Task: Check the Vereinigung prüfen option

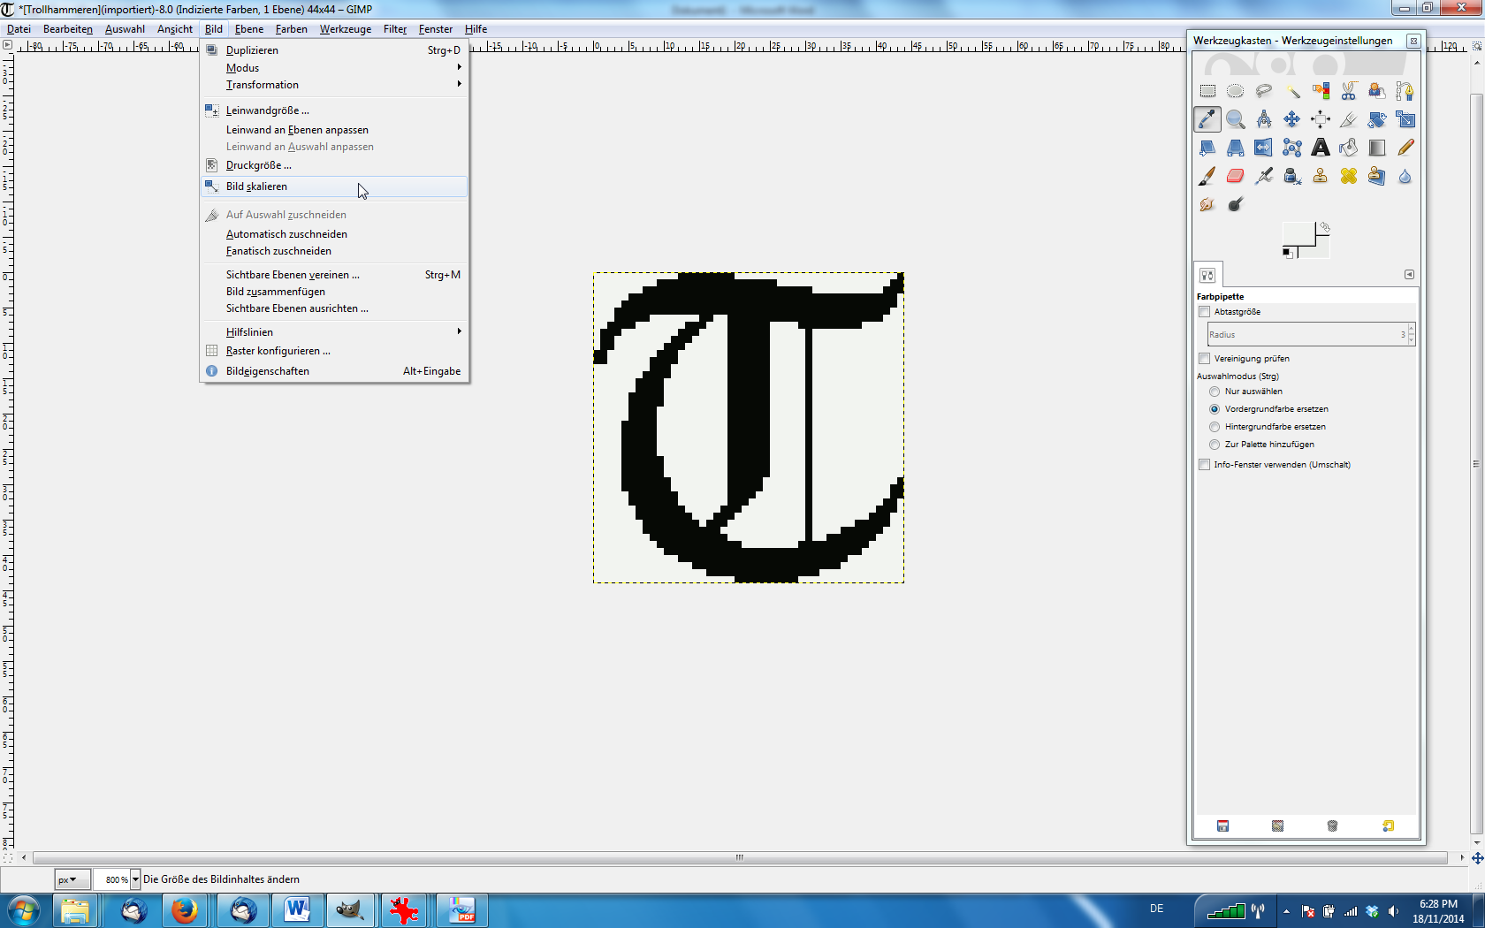Action: tap(1204, 359)
